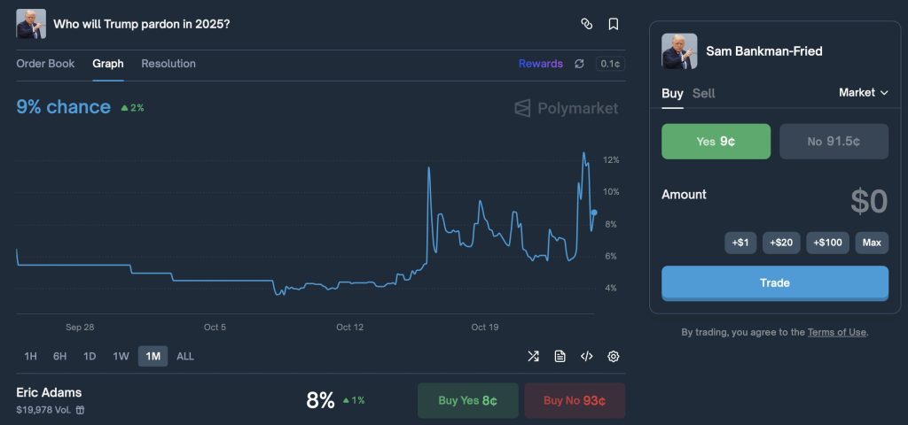Click the refresh arrows icon

point(579,64)
